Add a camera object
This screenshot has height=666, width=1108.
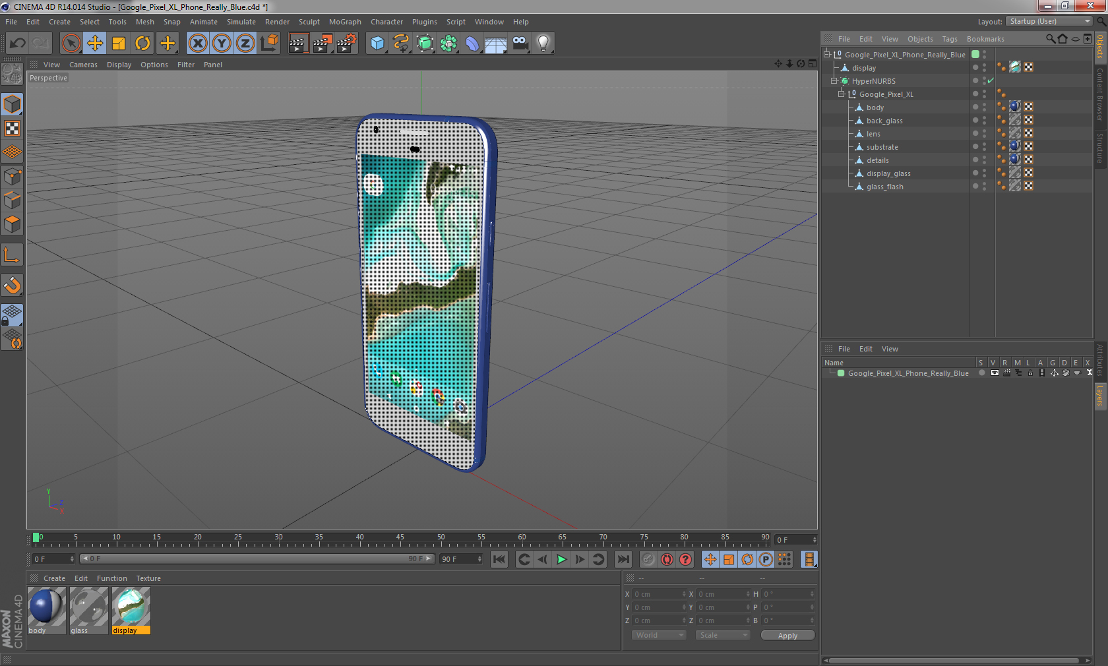click(520, 44)
